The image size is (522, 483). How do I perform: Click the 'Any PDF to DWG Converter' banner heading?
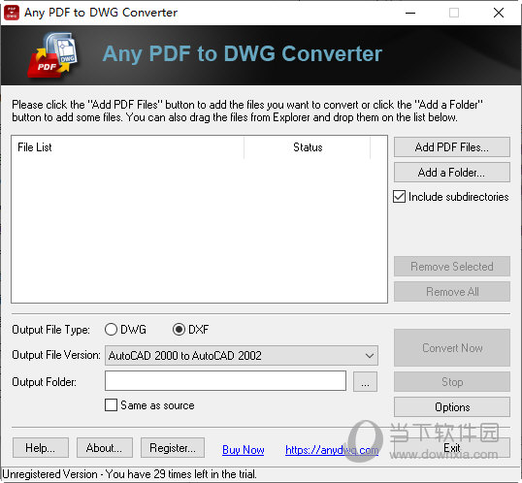point(243,53)
